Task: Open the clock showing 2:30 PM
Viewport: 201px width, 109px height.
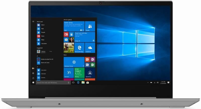Action: [163, 83]
